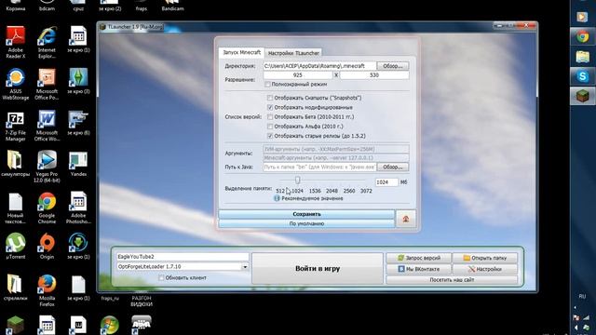Select the Новый текстовый file icon
Image resolution: width=596 pixels, height=335 pixels.
pyautogui.click(x=15, y=208)
